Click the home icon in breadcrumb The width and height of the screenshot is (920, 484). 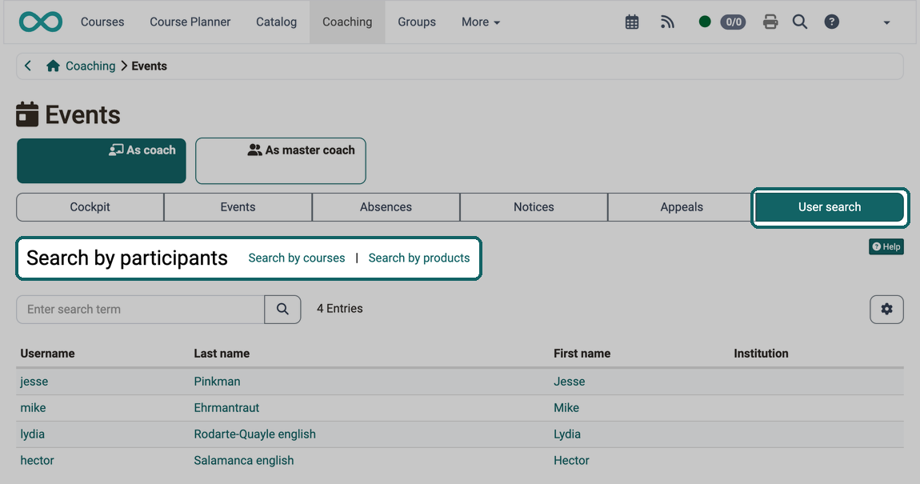coord(53,66)
